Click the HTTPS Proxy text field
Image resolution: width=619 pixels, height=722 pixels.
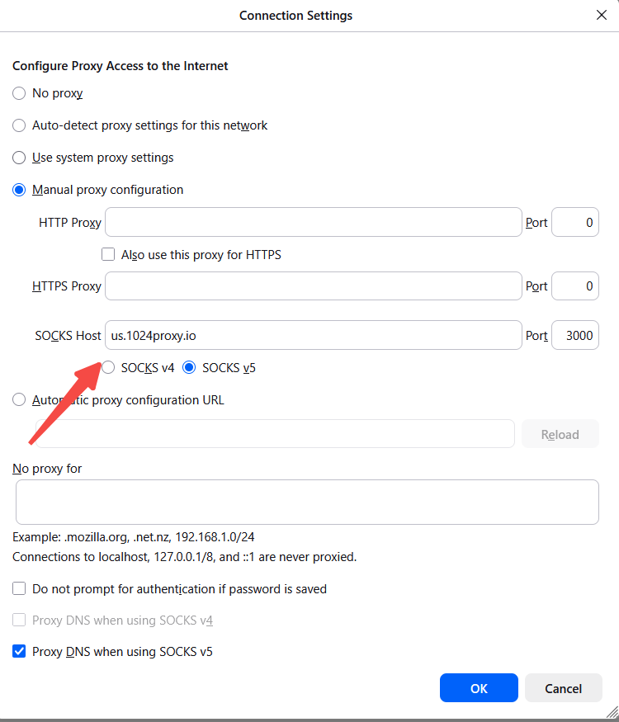pyautogui.click(x=314, y=286)
